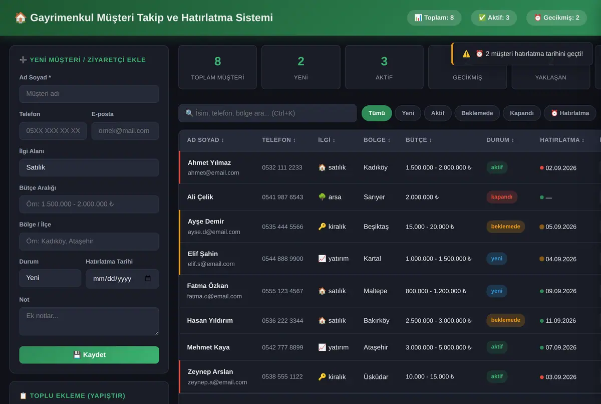The height and width of the screenshot is (404, 601).
Task: Click the house icon in Ahmet Yılmaz row
Action: click(322, 167)
